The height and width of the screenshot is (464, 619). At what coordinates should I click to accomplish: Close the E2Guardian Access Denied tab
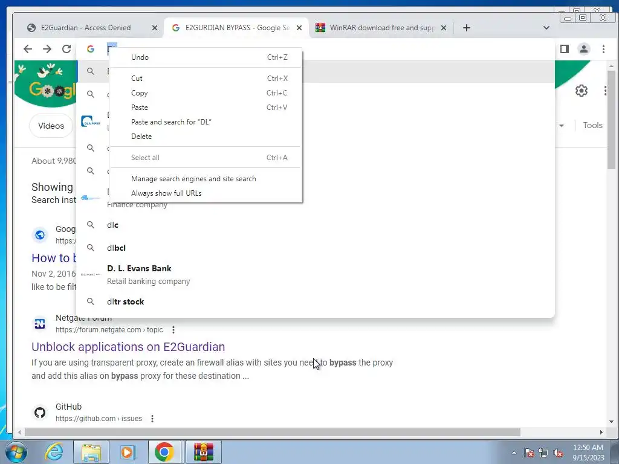155,28
